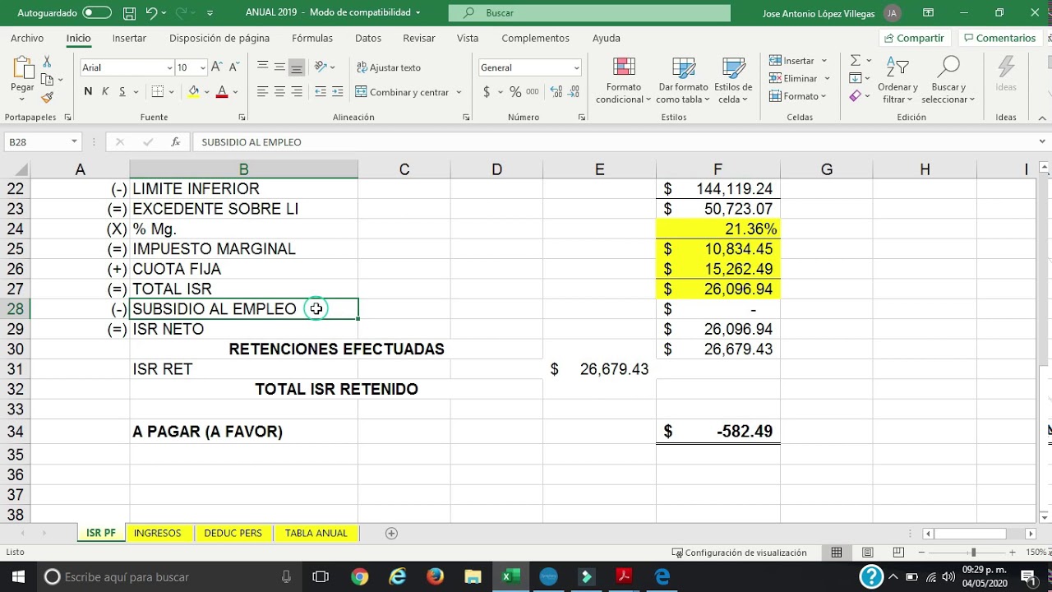The height and width of the screenshot is (592, 1052).
Task: Open Dar formato como tabla menu
Action: [x=683, y=81]
